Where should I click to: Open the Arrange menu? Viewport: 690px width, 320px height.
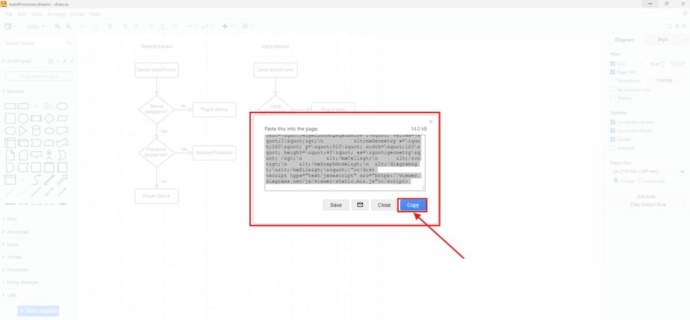point(57,13)
